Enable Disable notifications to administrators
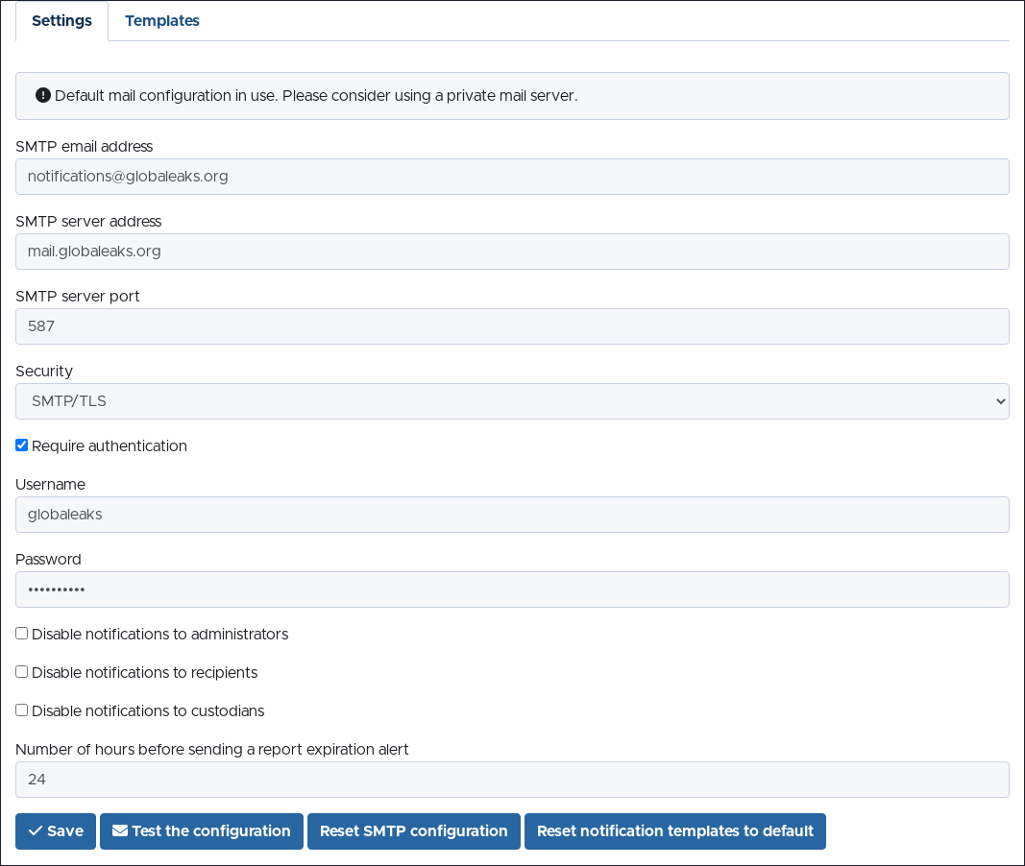This screenshot has height=866, width=1025. [x=22, y=634]
